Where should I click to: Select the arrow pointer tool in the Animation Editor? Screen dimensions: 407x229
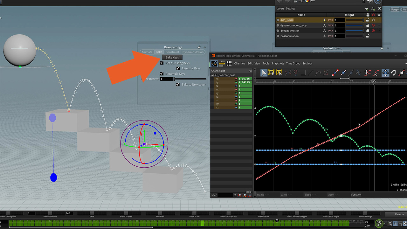point(264,73)
